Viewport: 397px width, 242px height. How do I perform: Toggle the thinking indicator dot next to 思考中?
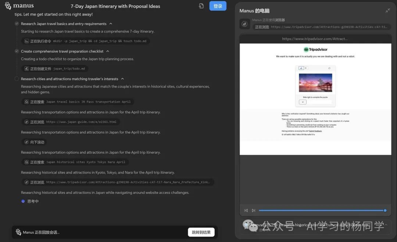point(23,201)
